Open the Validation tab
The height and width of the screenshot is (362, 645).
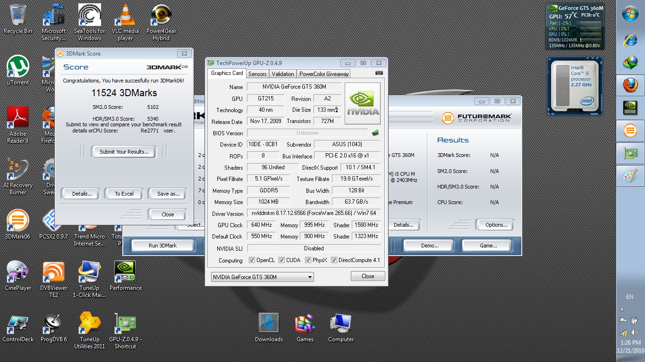pos(283,74)
